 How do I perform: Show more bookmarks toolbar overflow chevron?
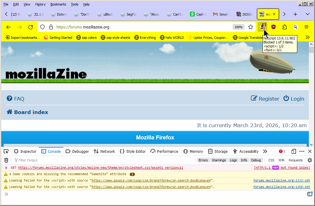click(307, 37)
